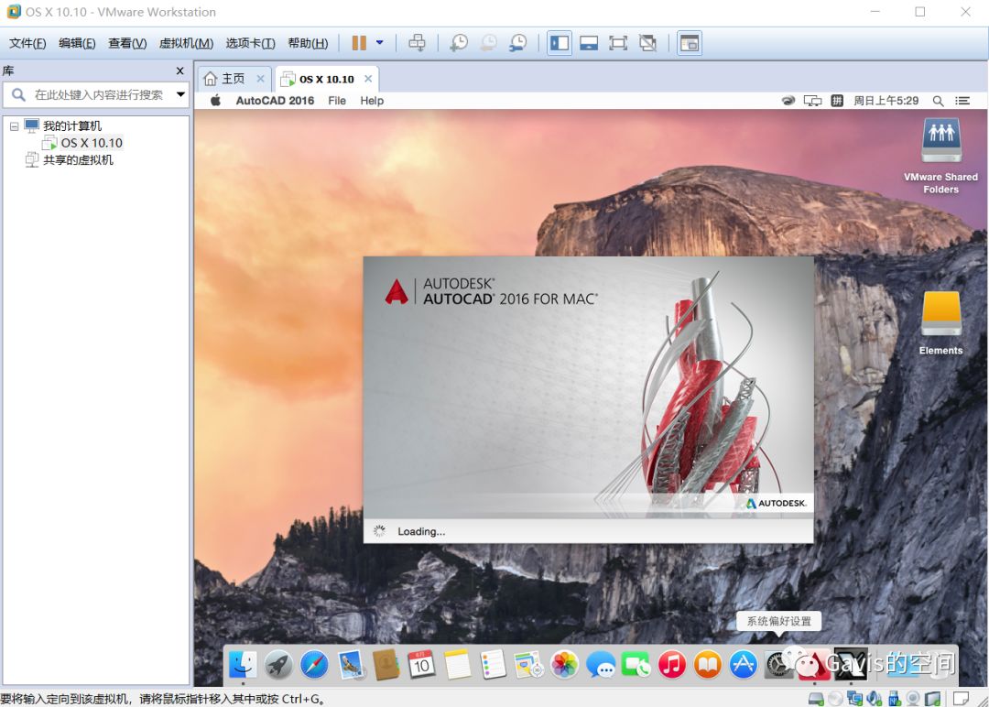Click the library search input field

pos(98,94)
